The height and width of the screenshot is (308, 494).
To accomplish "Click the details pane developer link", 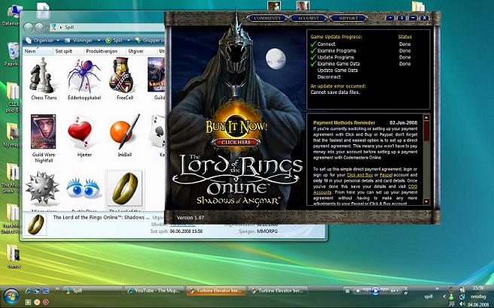I will click(x=183, y=225).
